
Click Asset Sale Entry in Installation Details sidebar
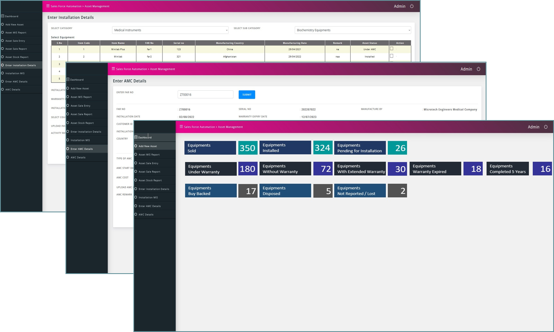pyautogui.click(x=15, y=41)
